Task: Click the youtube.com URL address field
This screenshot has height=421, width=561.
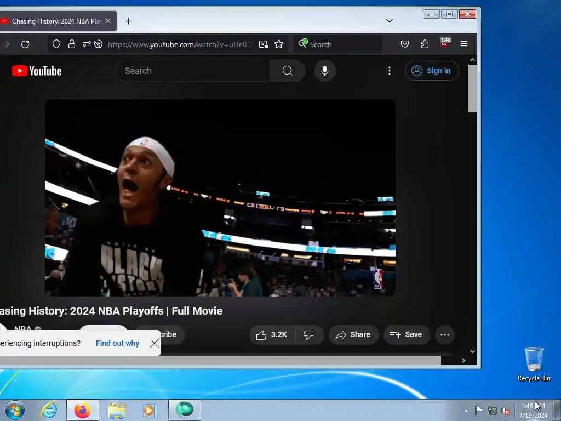Action: pyautogui.click(x=179, y=44)
